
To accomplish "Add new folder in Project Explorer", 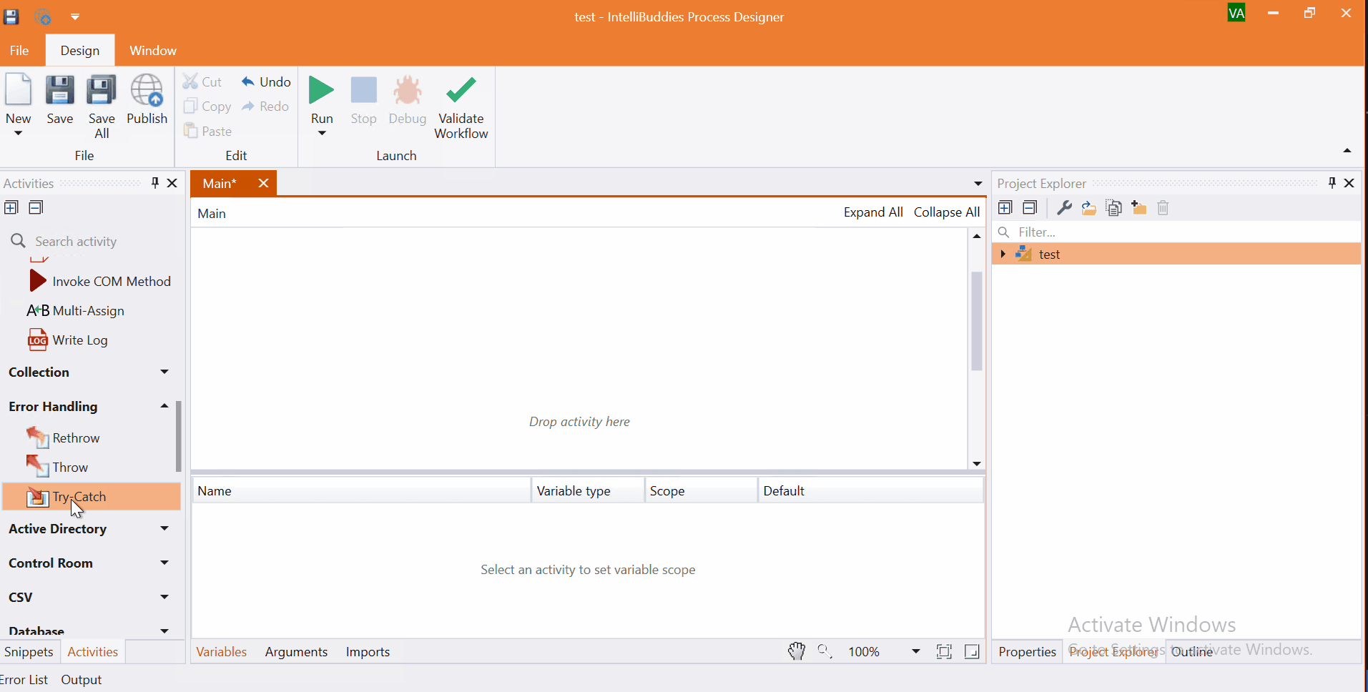I will [1138, 208].
